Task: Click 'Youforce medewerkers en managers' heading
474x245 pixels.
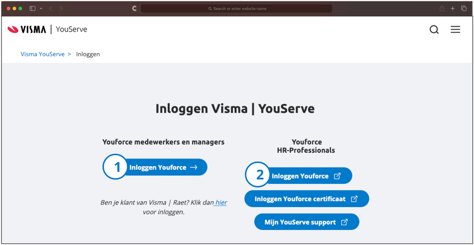Action: click(164, 142)
